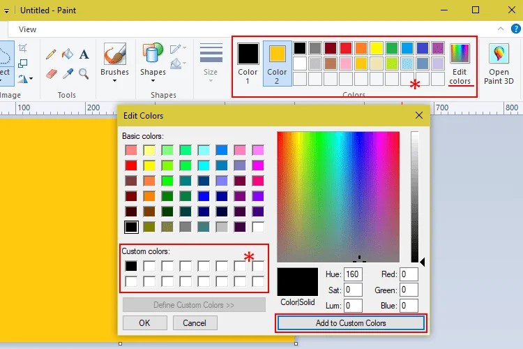523x349 pixels.
Task: Switch to the View ribbon tab
Action: [28, 29]
